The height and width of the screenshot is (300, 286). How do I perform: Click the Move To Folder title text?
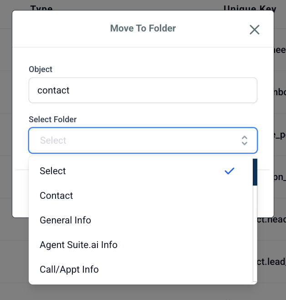pyautogui.click(x=143, y=28)
